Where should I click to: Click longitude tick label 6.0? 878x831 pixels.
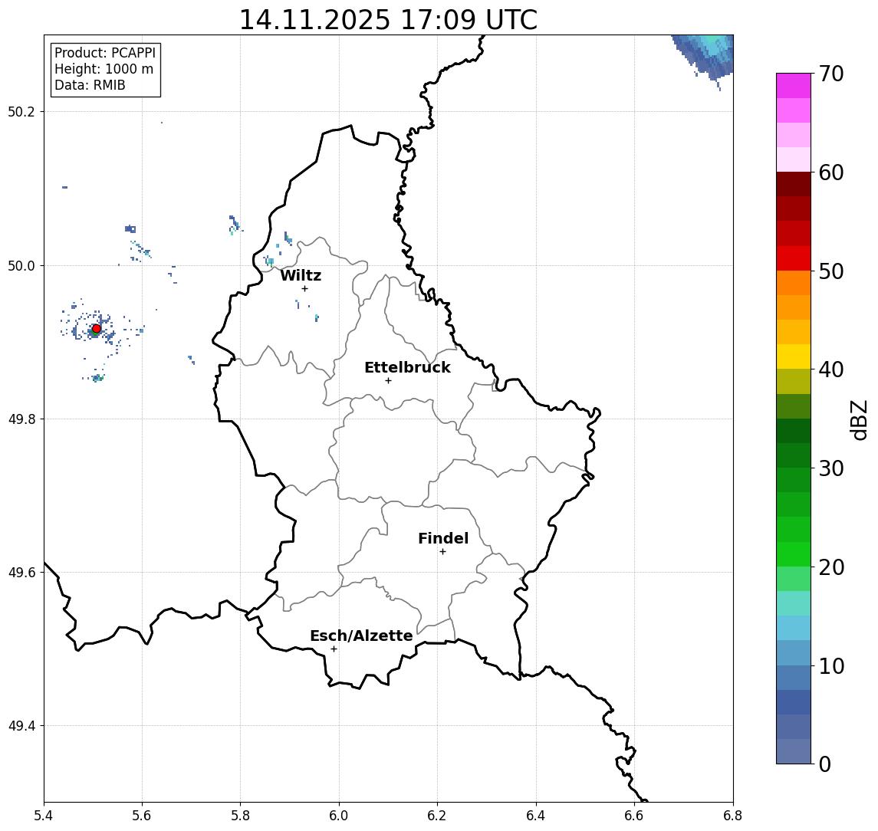(x=339, y=816)
